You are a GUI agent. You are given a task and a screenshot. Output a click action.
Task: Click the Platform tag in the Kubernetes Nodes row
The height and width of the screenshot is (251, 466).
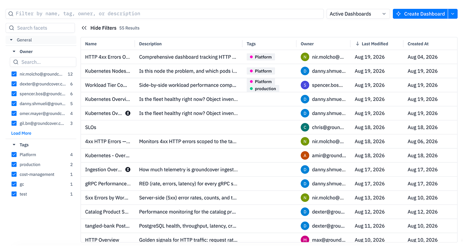click(x=261, y=71)
